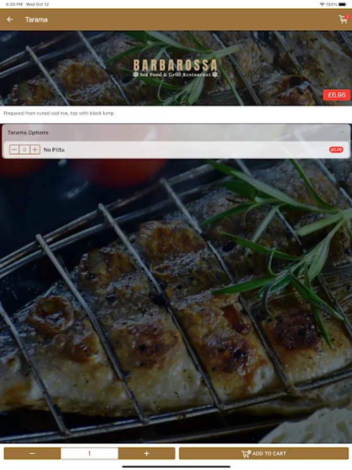Click the No Pitta quantity field
This screenshot has width=352, height=470.
click(x=25, y=149)
